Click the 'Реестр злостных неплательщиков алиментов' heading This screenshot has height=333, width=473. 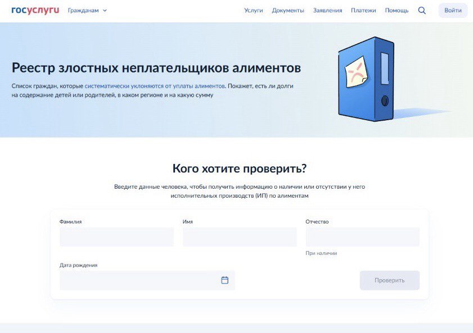click(156, 68)
